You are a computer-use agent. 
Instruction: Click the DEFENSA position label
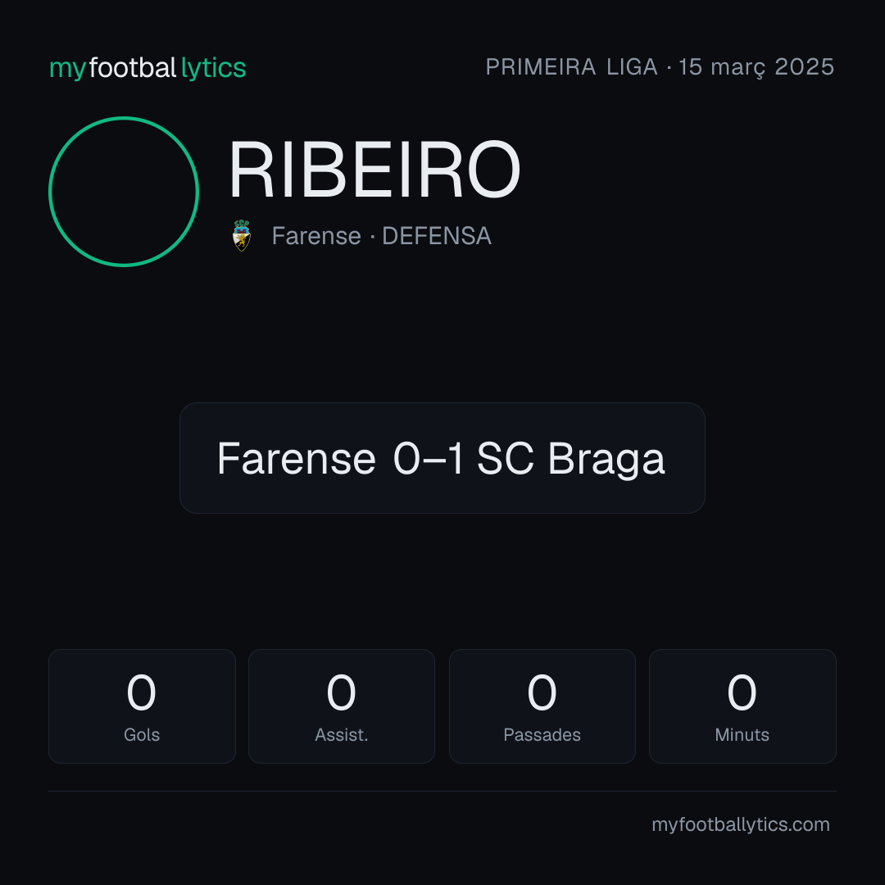tap(437, 236)
